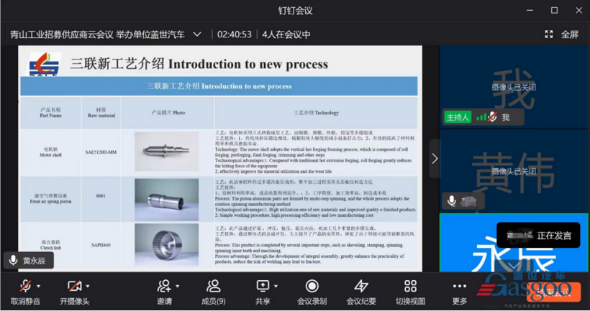
Task: Click the 电机轴 Motor shaft name cell
Action: tap(51, 152)
